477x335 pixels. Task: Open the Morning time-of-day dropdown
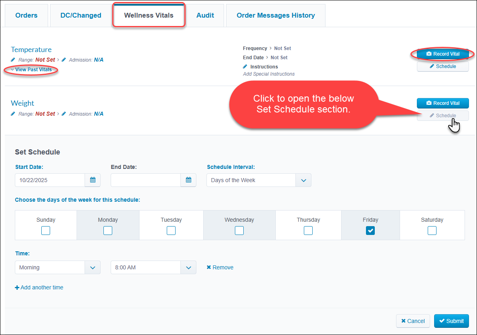(58, 267)
